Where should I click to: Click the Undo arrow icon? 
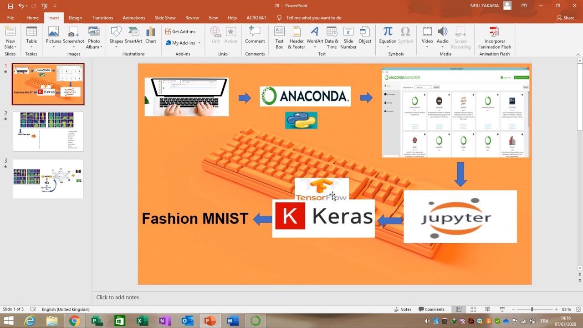(x=21, y=6)
